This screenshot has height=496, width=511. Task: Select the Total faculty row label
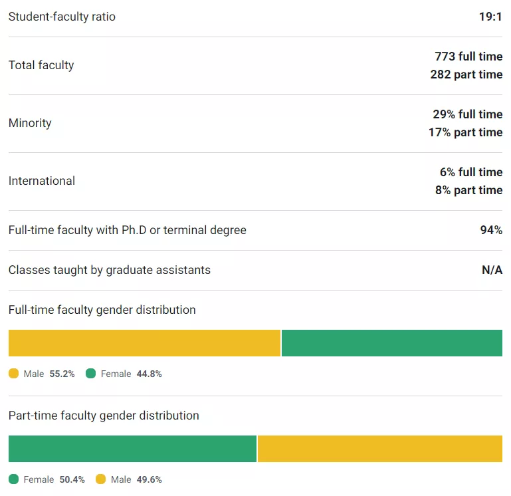click(x=41, y=65)
